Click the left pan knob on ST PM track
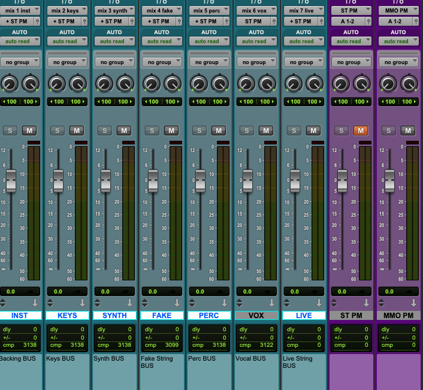The image size is (423, 390). [x=342, y=83]
